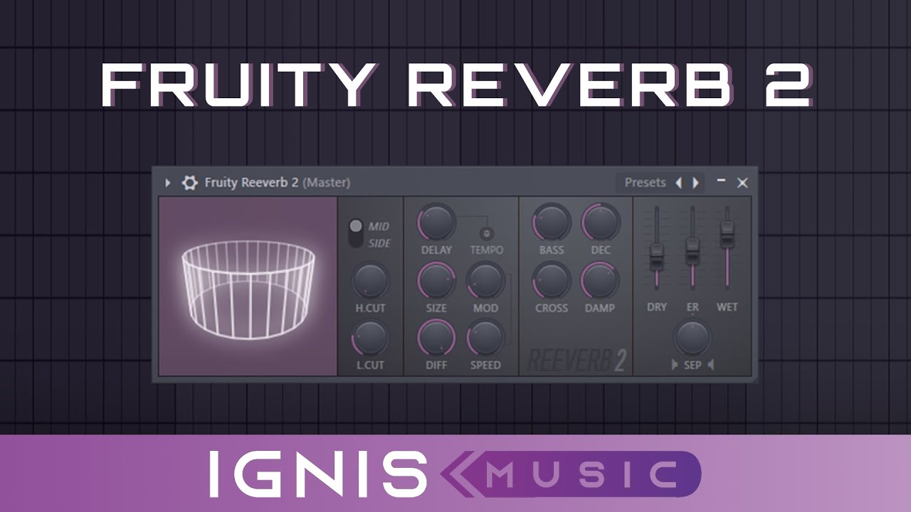Click the CROSS knob
911x512 pixels.
pyautogui.click(x=552, y=279)
